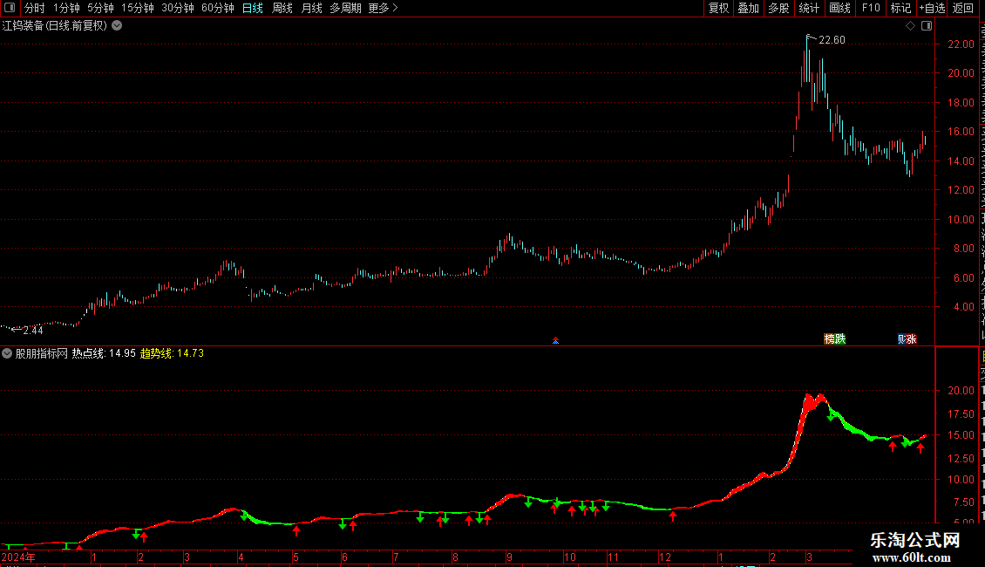Click the blue-red info marker below September candles
This screenshot has height=567, width=985.
pyautogui.click(x=555, y=341)
